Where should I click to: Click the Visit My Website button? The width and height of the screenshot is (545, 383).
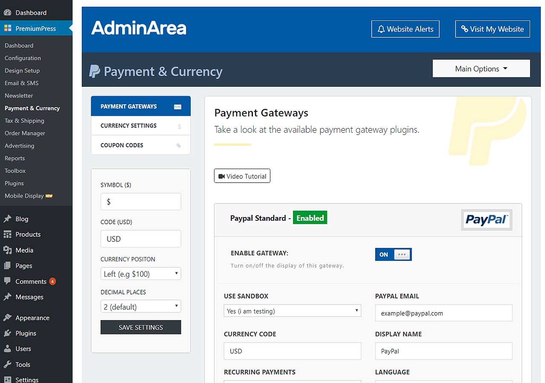click(492, 29)
